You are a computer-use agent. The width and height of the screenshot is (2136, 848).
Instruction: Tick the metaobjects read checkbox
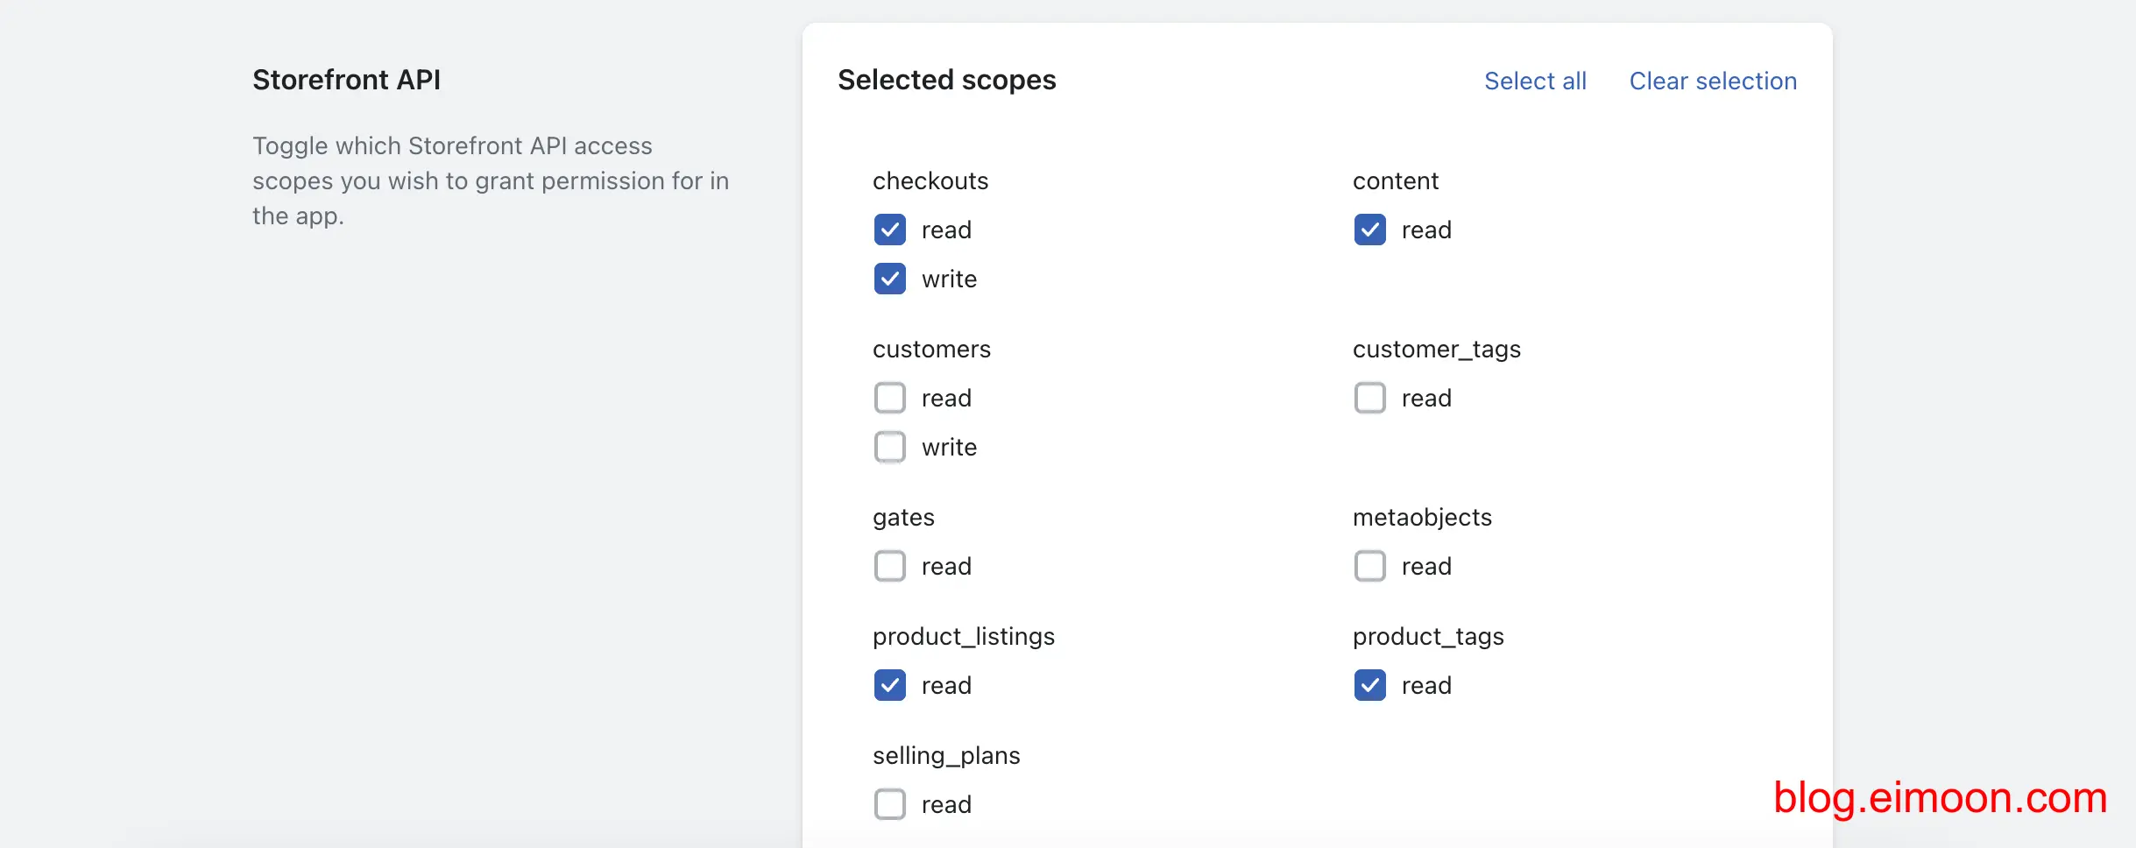point(1369,566)
